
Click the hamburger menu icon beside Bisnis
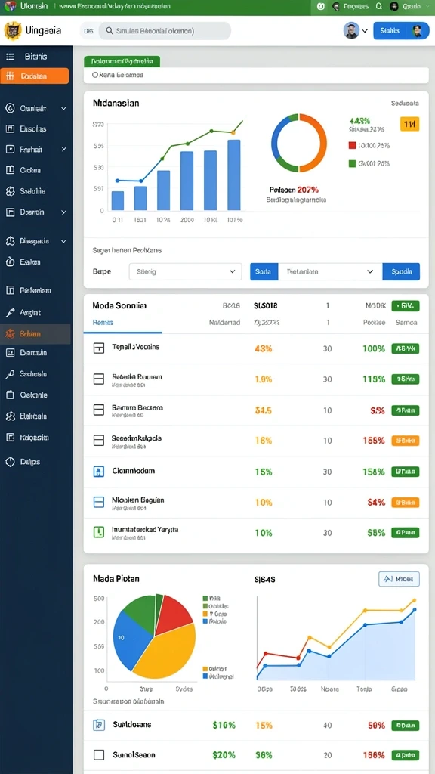(10, 57)
